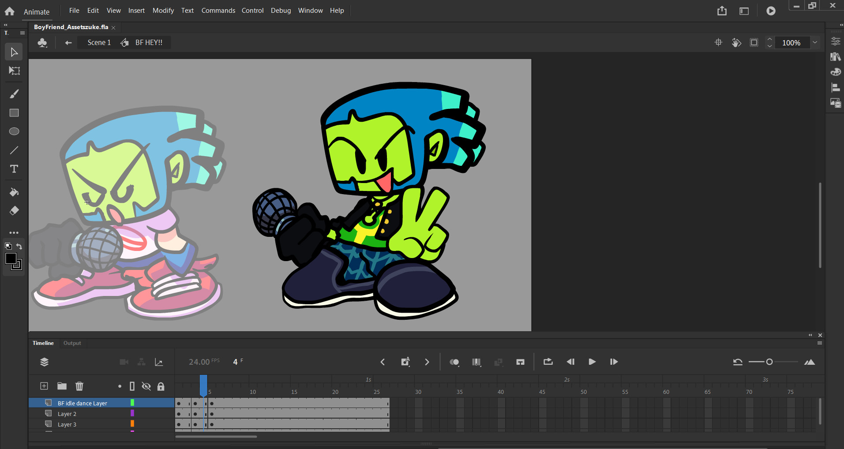The image size is (844, 449).
Task: Toggle show all layers as outlines
Action: 132,386
